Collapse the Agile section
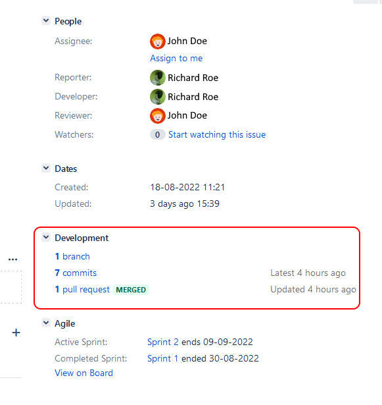 pyautogui.click(x=46, y=323)
